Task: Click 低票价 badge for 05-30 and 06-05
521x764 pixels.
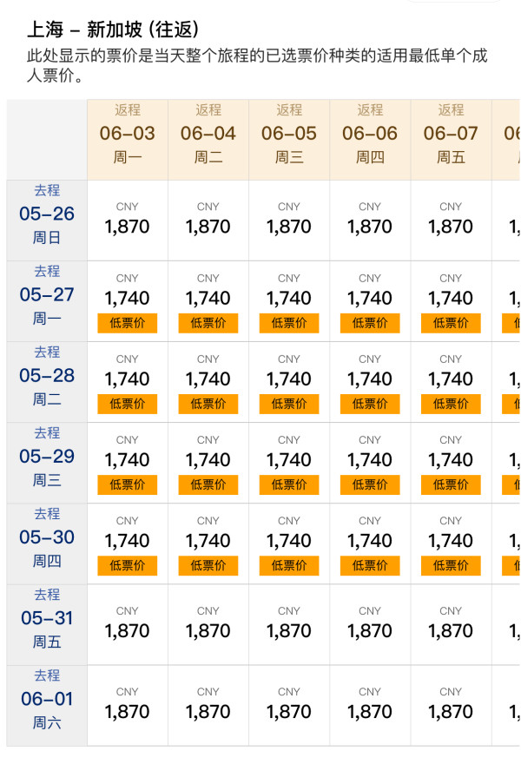Action: coord(289,566)
